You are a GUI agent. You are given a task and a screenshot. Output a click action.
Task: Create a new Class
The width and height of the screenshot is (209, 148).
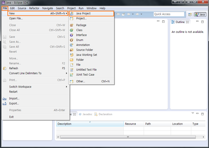pos(91,30)
